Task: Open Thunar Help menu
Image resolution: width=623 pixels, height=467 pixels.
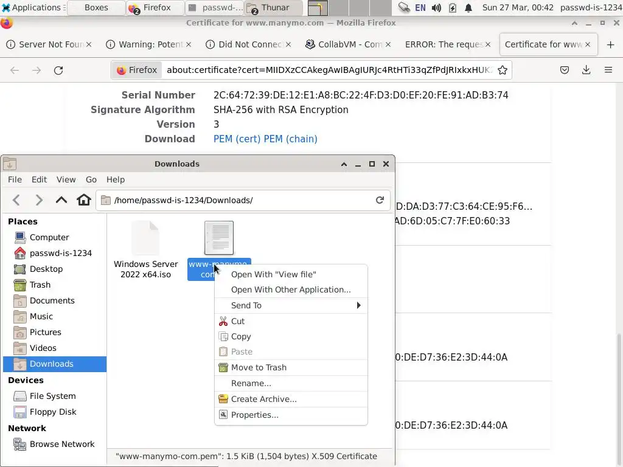Action: coord(116,179)
